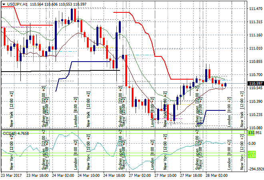This screenshot has height=180, width=264.
Task: Select the 28 Mar 02:00 time label
Action: click(x=217, y=176)
